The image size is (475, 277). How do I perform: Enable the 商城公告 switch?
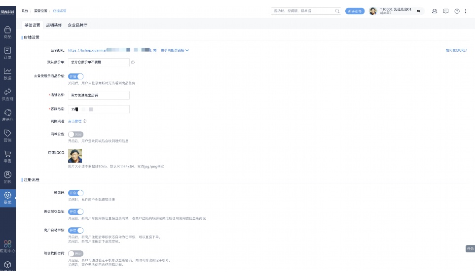tap(76, 134)
